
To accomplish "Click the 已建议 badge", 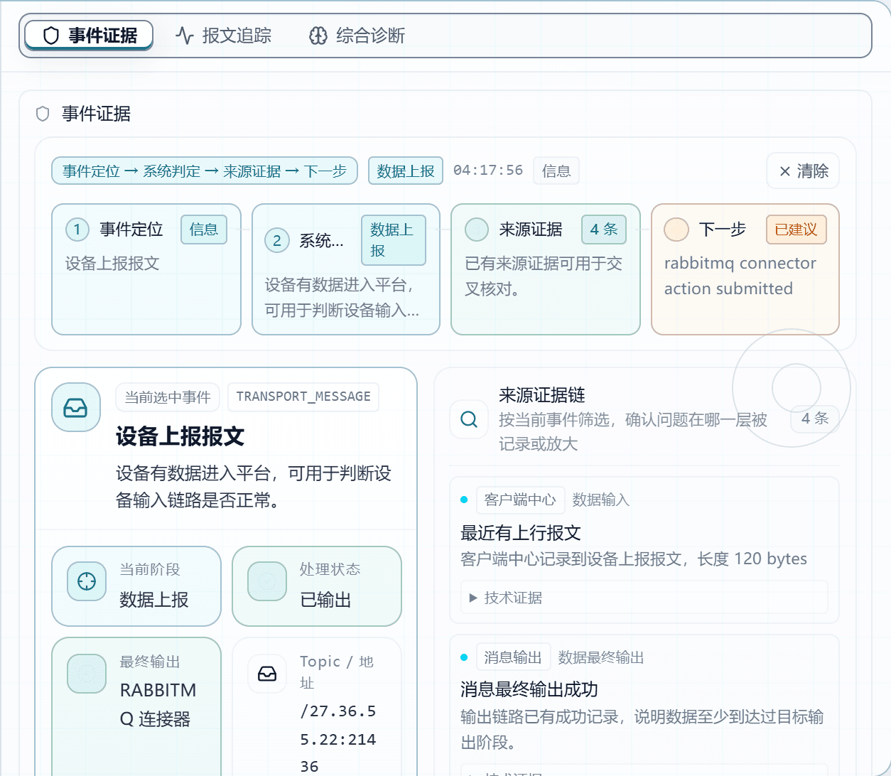I will click(x=796, y=230).
